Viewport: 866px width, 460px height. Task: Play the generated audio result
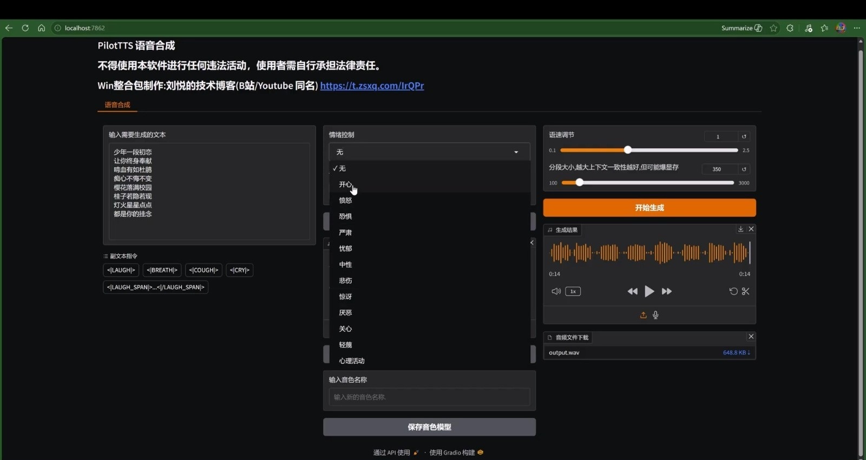click(x=649, y=291)
